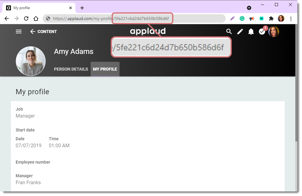Screen dimensions: 302x196
Task: Click Amy Adams' profile avatar in the header
Action: click(273, 32)
